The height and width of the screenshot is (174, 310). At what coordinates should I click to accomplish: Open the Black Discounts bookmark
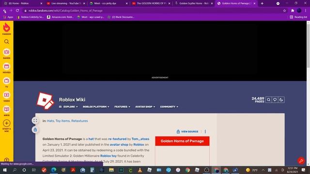click(x=121, y=17)
